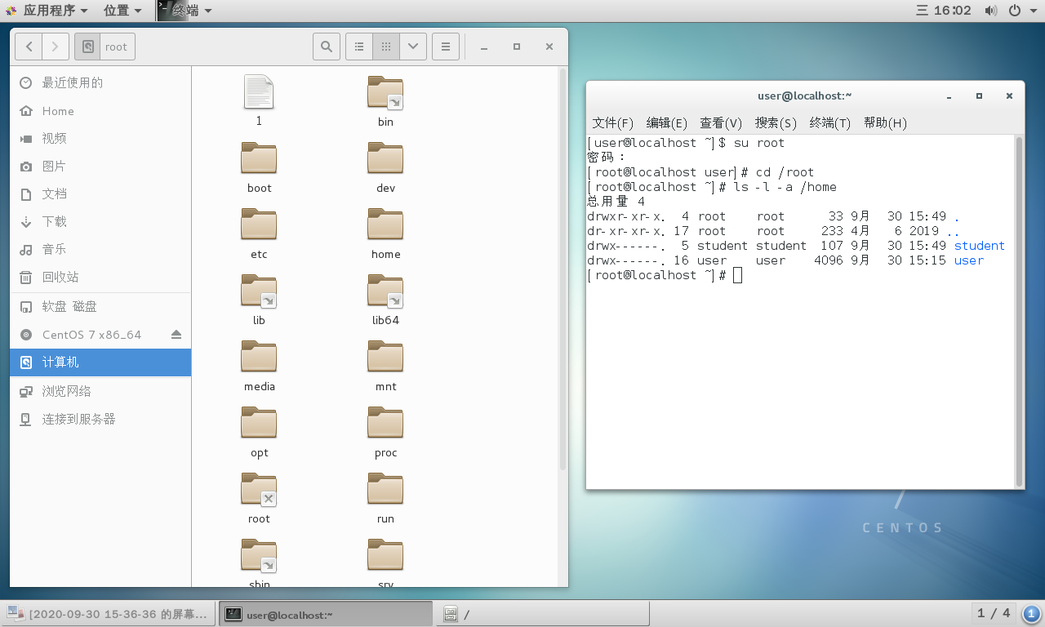Screen dimensions: 1045x627
Task: Click the power icon in the top bar
Action: click(1013, 11)
